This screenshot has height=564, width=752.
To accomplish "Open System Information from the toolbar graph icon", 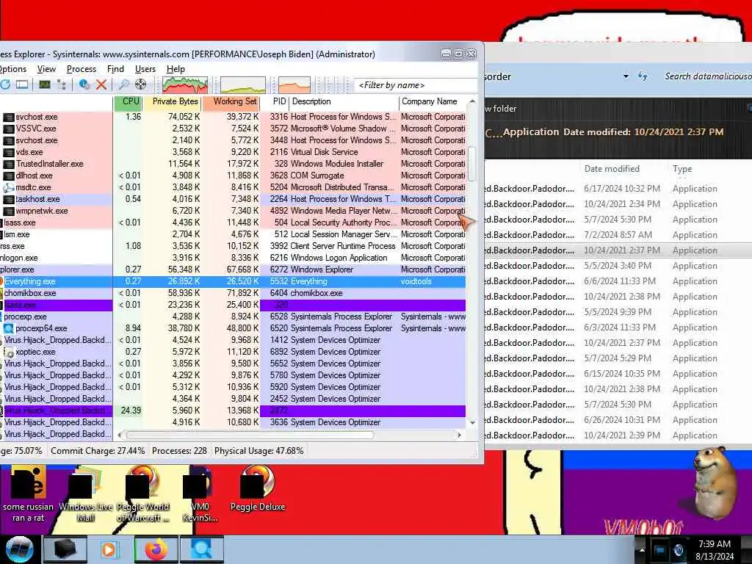I will [x=45, y=85].
